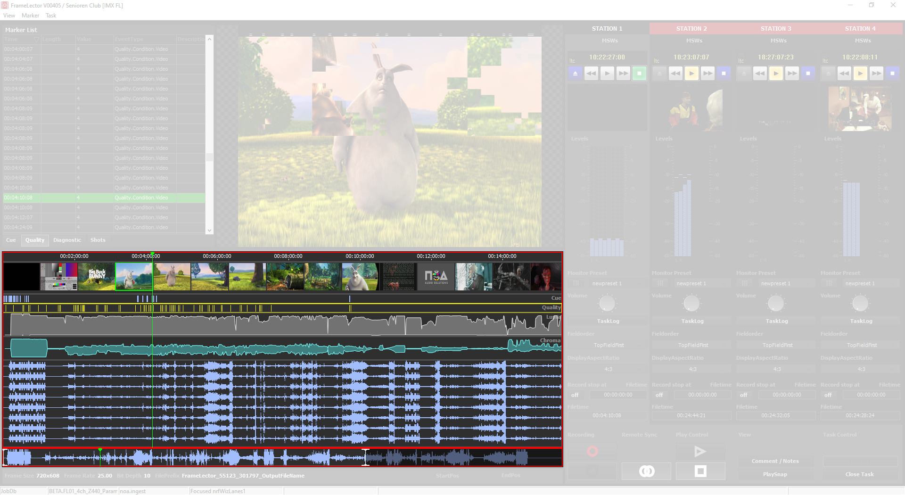Select marker row at 00:04:12:07
Image resolution: width=905 pixels, height=495 pixels.
click(104, 218)
